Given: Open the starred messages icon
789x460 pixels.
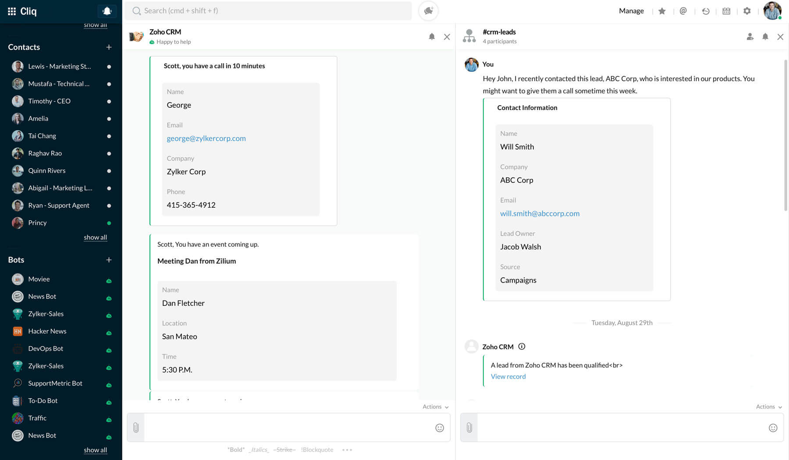Looking at the screenshot, I should click(x=662, y=11).
